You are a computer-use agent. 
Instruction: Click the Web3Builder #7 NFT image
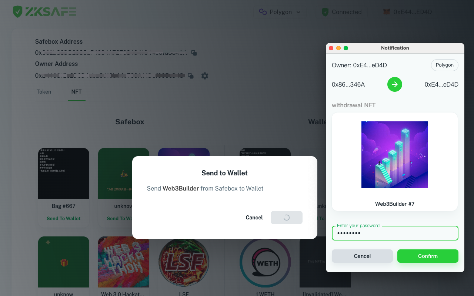point(395,155)
